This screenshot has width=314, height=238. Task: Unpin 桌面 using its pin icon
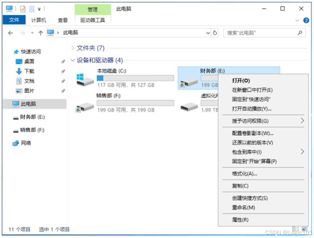tap(63, 61)
